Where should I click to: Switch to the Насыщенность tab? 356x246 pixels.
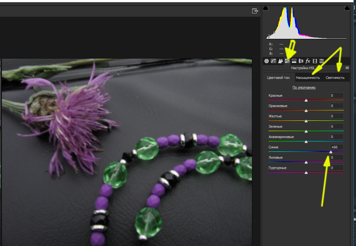point(308,78)
